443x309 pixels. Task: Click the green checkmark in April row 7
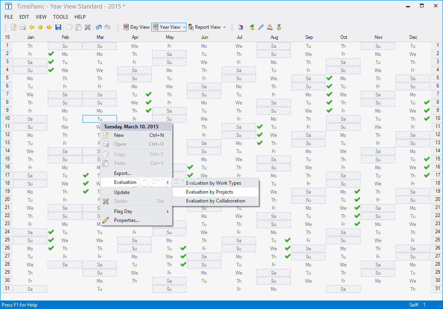148,94
